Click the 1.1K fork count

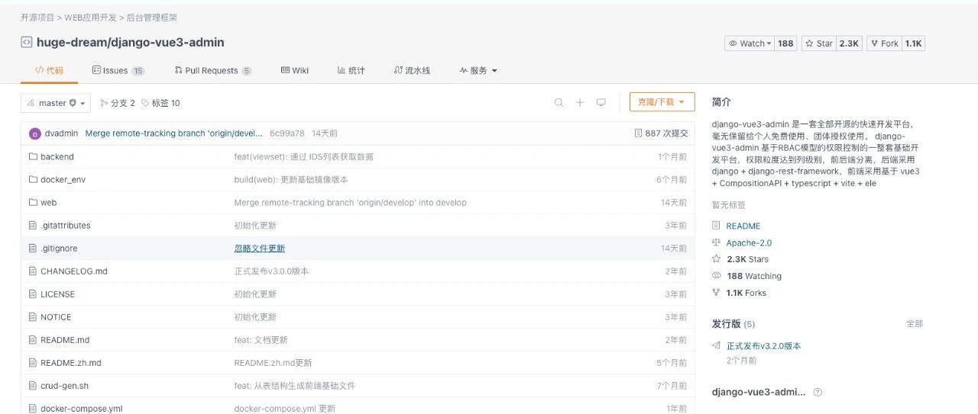914,43
